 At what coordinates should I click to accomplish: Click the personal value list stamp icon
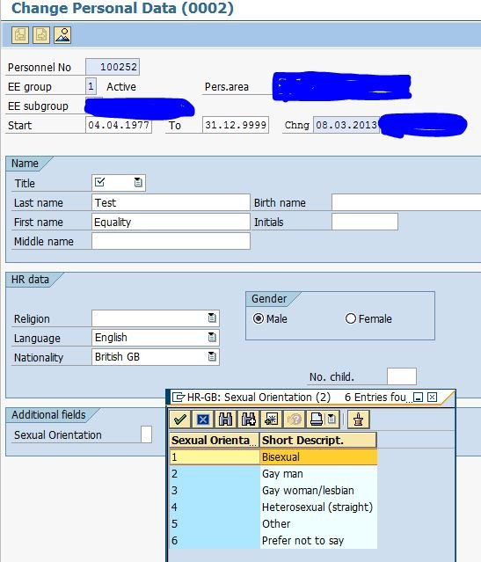pos(358,419)
